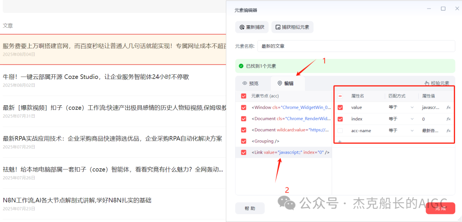Click the 元素名称 input field
Screen dimensions: 462x222
point(356,46)
